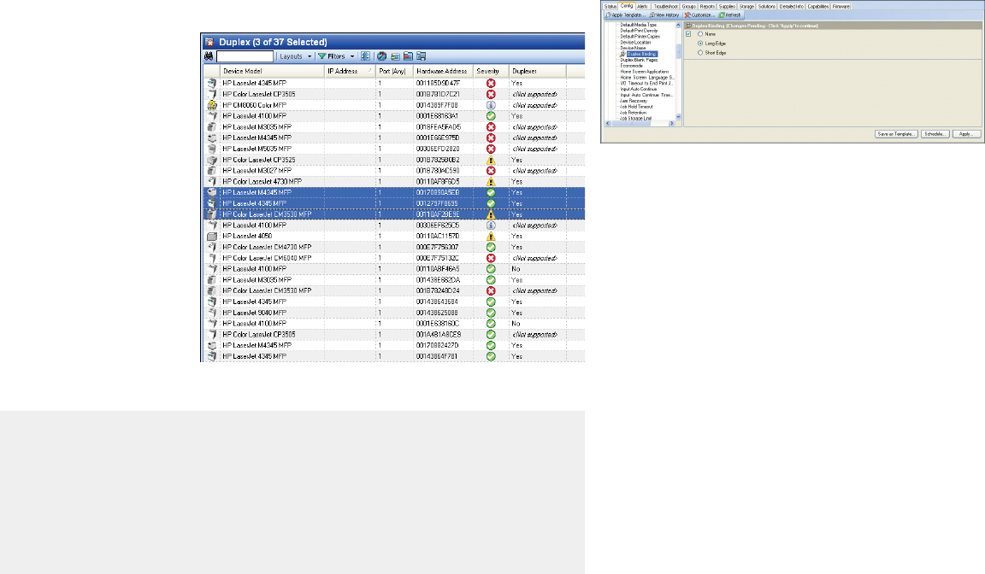The image size is (985, 574).
Task: Click the binoculars find icon in Duplex toolbar
Action: pyautogui.click(x=209, y=56)
